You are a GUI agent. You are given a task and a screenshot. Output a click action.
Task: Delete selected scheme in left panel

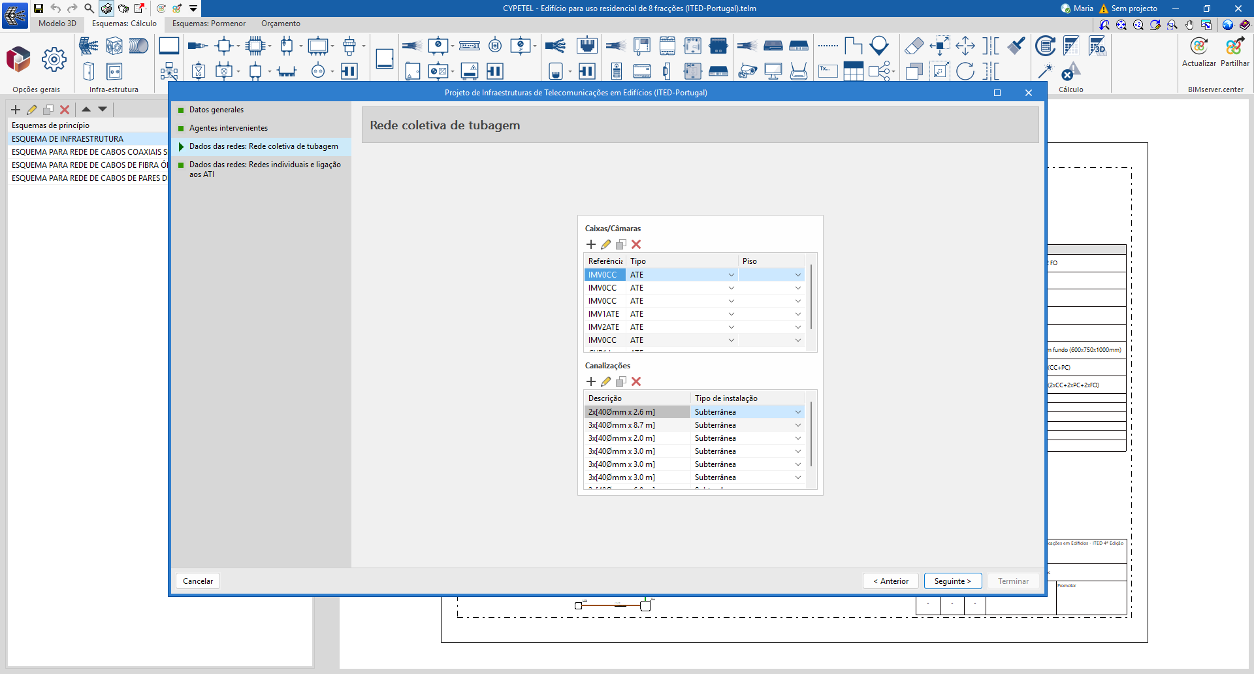point(65,110)
